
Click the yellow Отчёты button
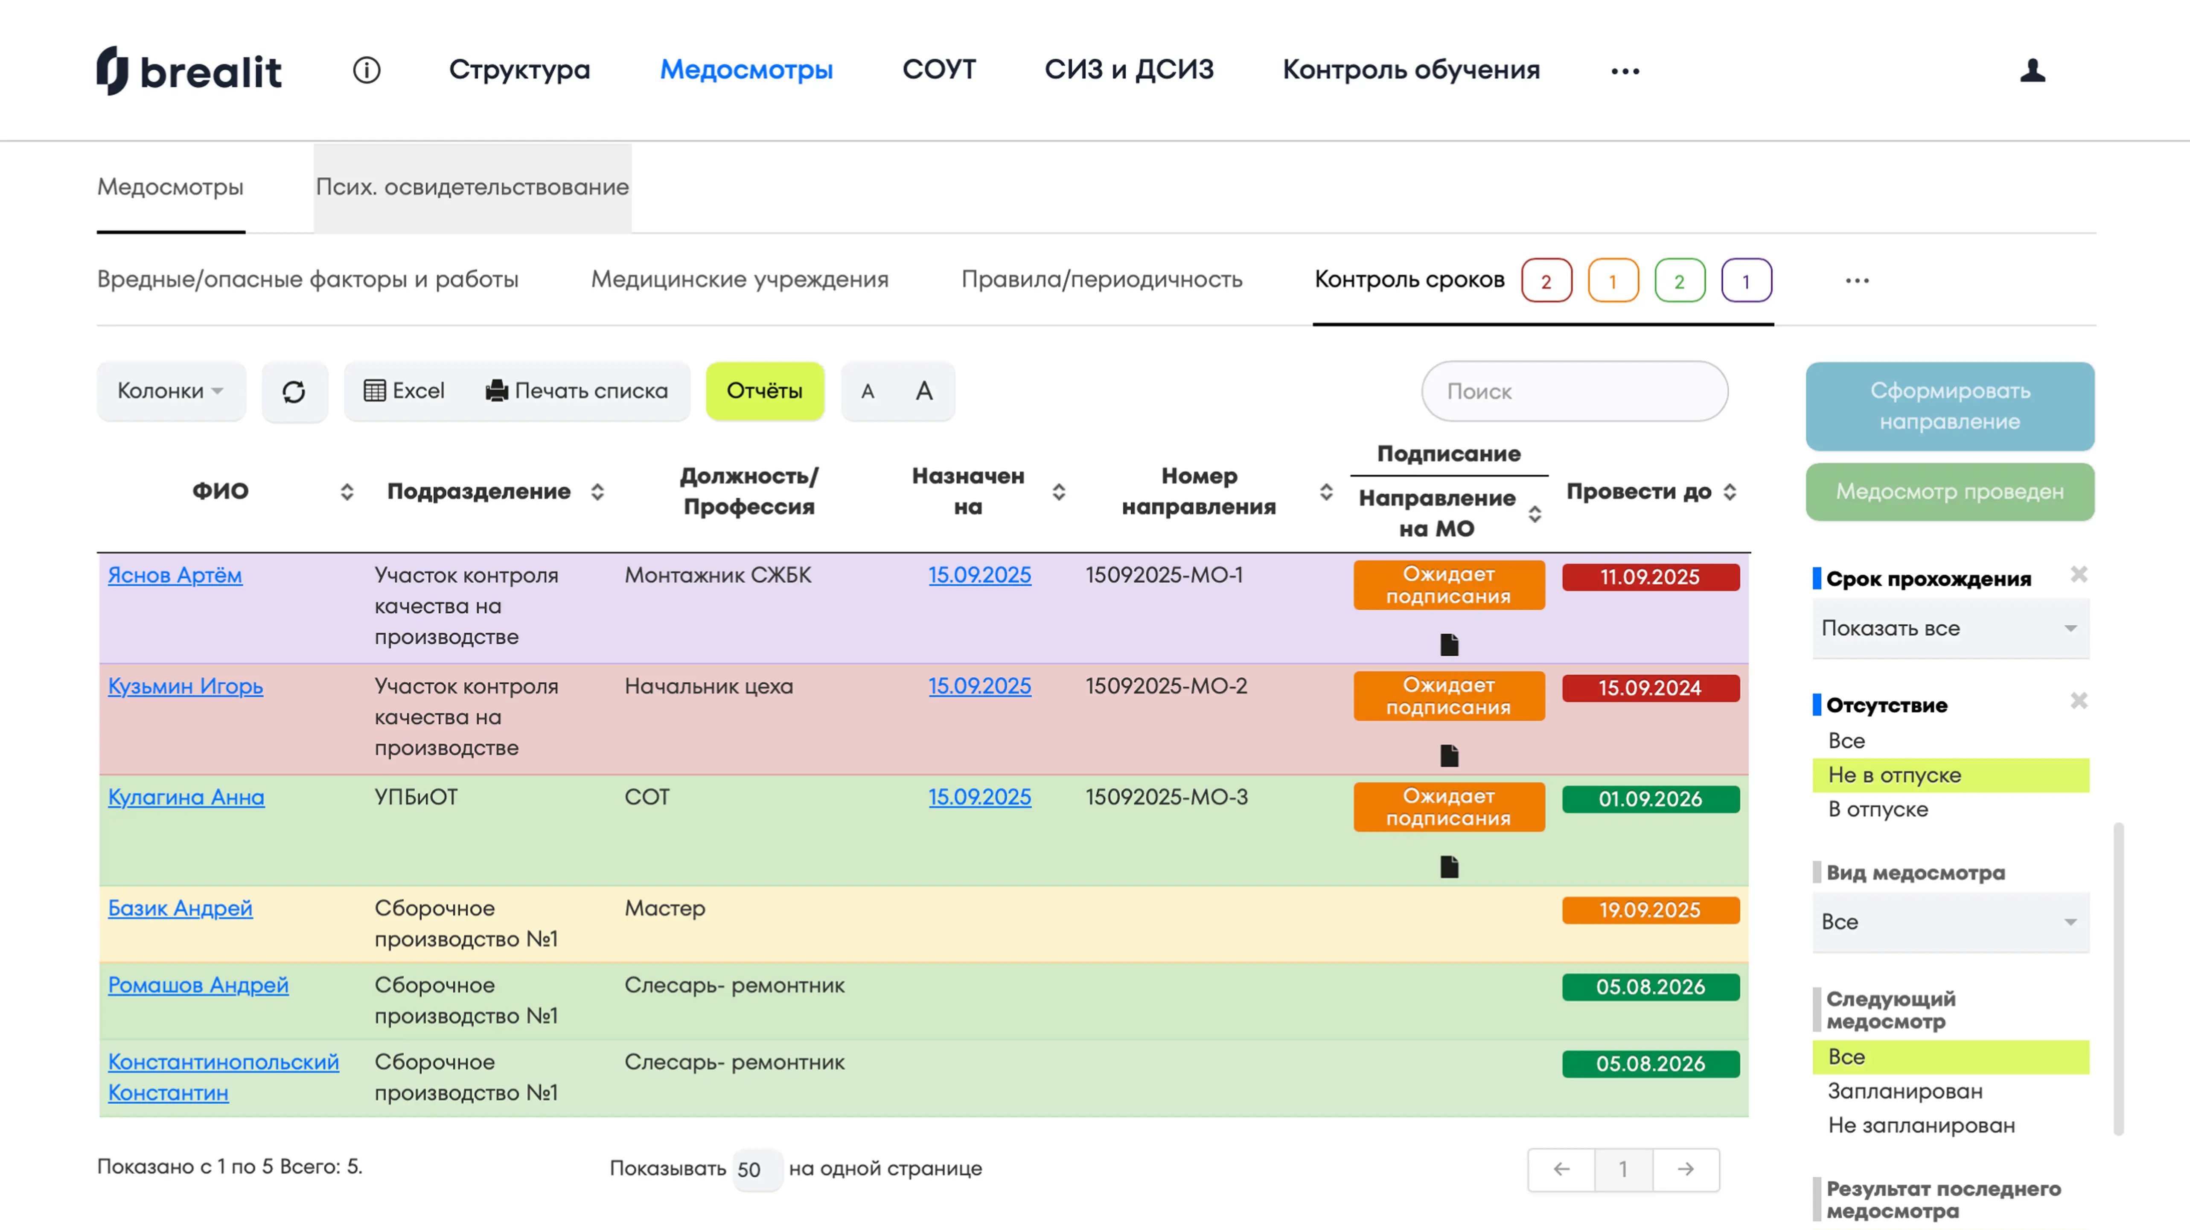tap(764, 391)
